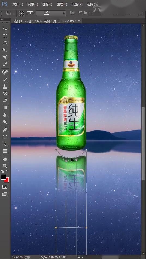Image resolution: width=146 pixels, height=259 pixels.
Task: Select the Gradient tool
Action: click(5, 108)
